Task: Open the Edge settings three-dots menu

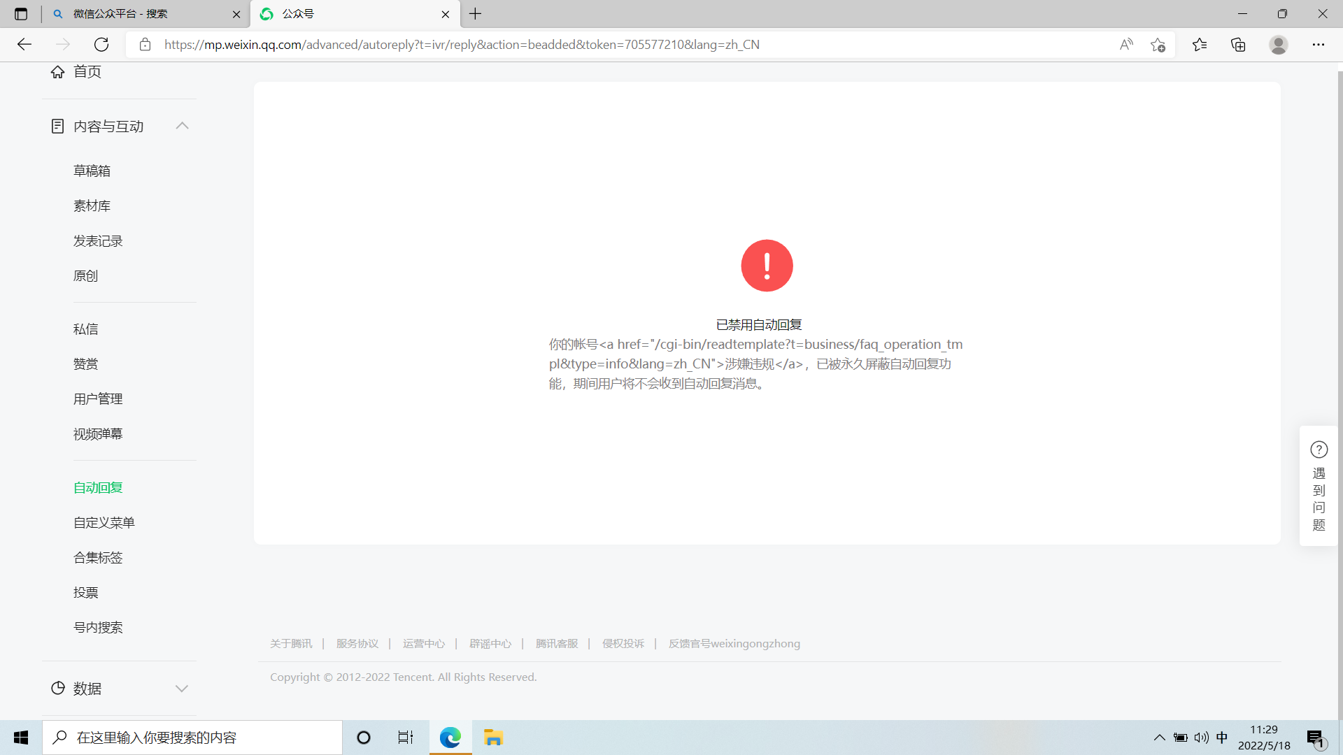Action: tap(1318, 45)
